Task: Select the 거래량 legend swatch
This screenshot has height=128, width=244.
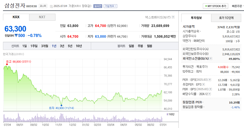Action: click(167, 114)
